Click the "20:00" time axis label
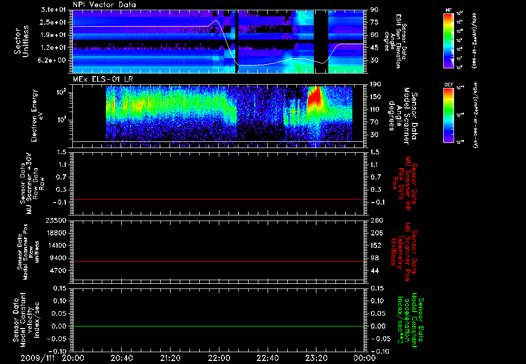Image resolution: width=526 pixels, height=364 pixels. click(73, 358)
